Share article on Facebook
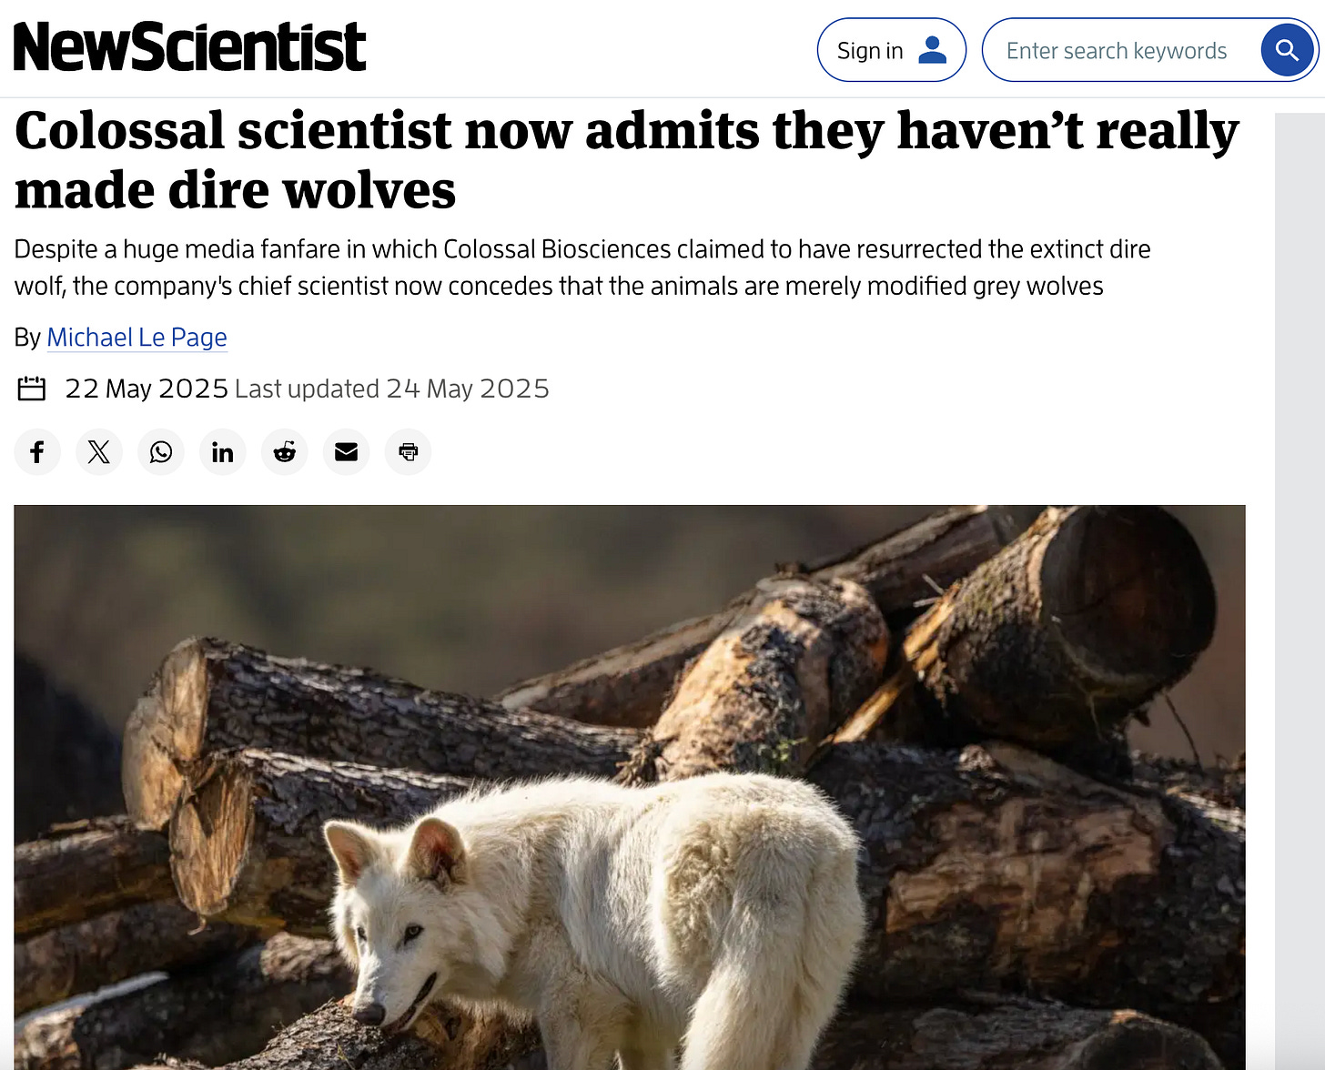 click(37, 452)
